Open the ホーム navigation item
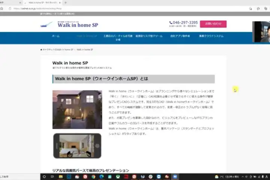 [x=55, y=36]
